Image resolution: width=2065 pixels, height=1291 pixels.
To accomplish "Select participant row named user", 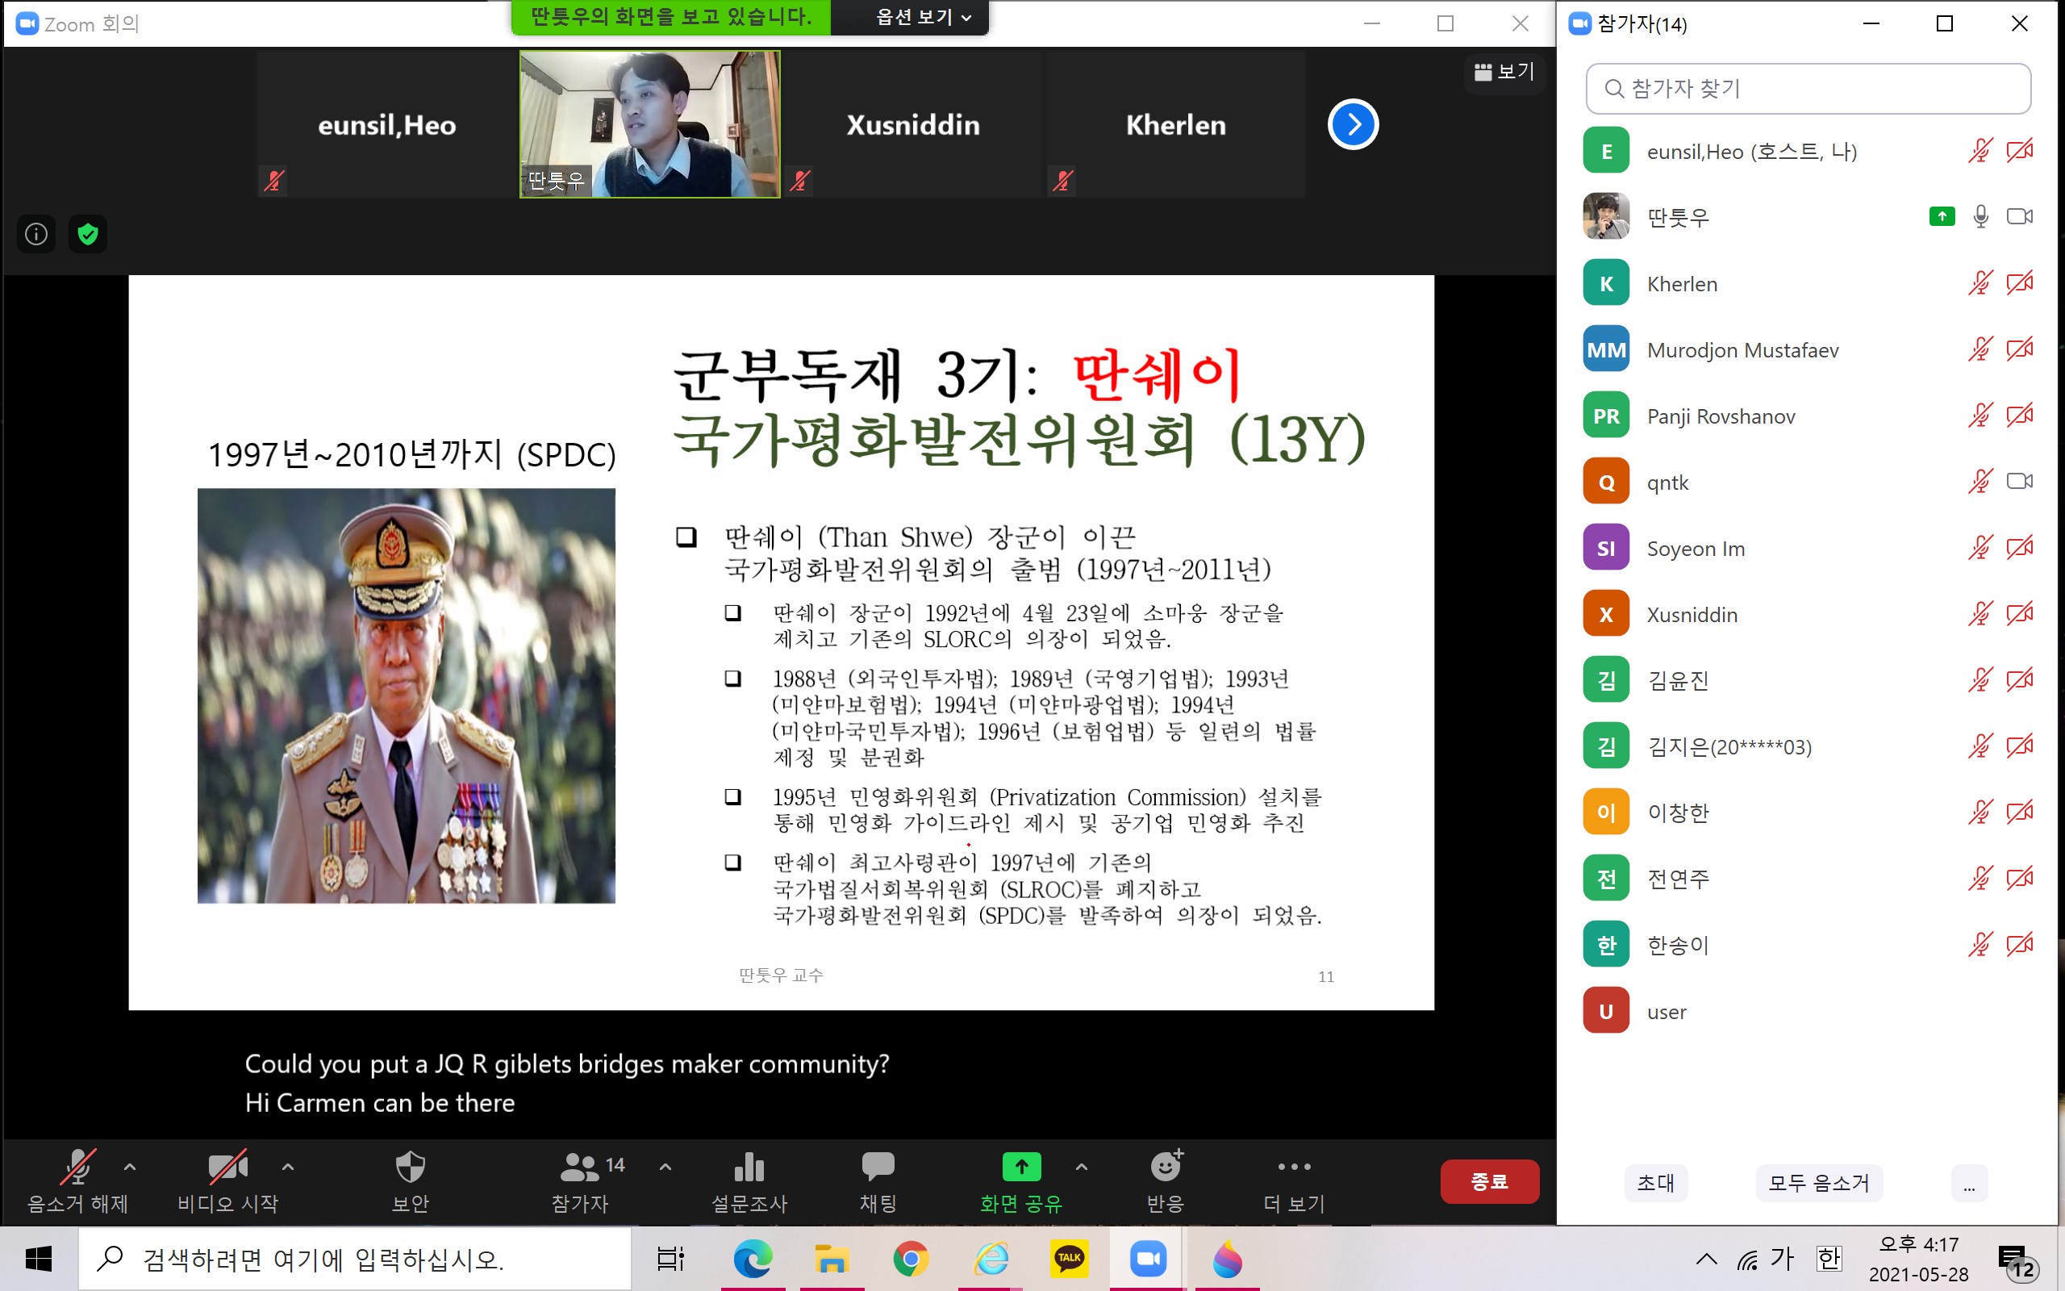I will pyautogui.click(x=1808, y=1011).
